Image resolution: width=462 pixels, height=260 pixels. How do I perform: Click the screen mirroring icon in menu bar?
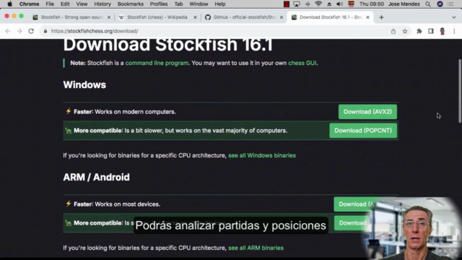297,4
